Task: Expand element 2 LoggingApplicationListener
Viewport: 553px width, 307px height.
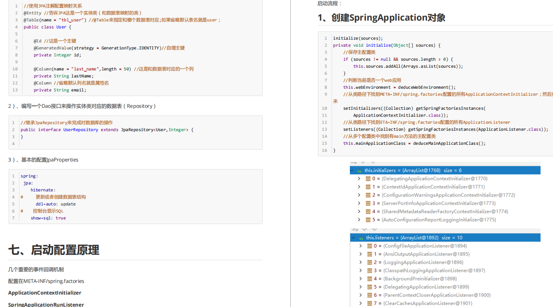Action: 361,262
